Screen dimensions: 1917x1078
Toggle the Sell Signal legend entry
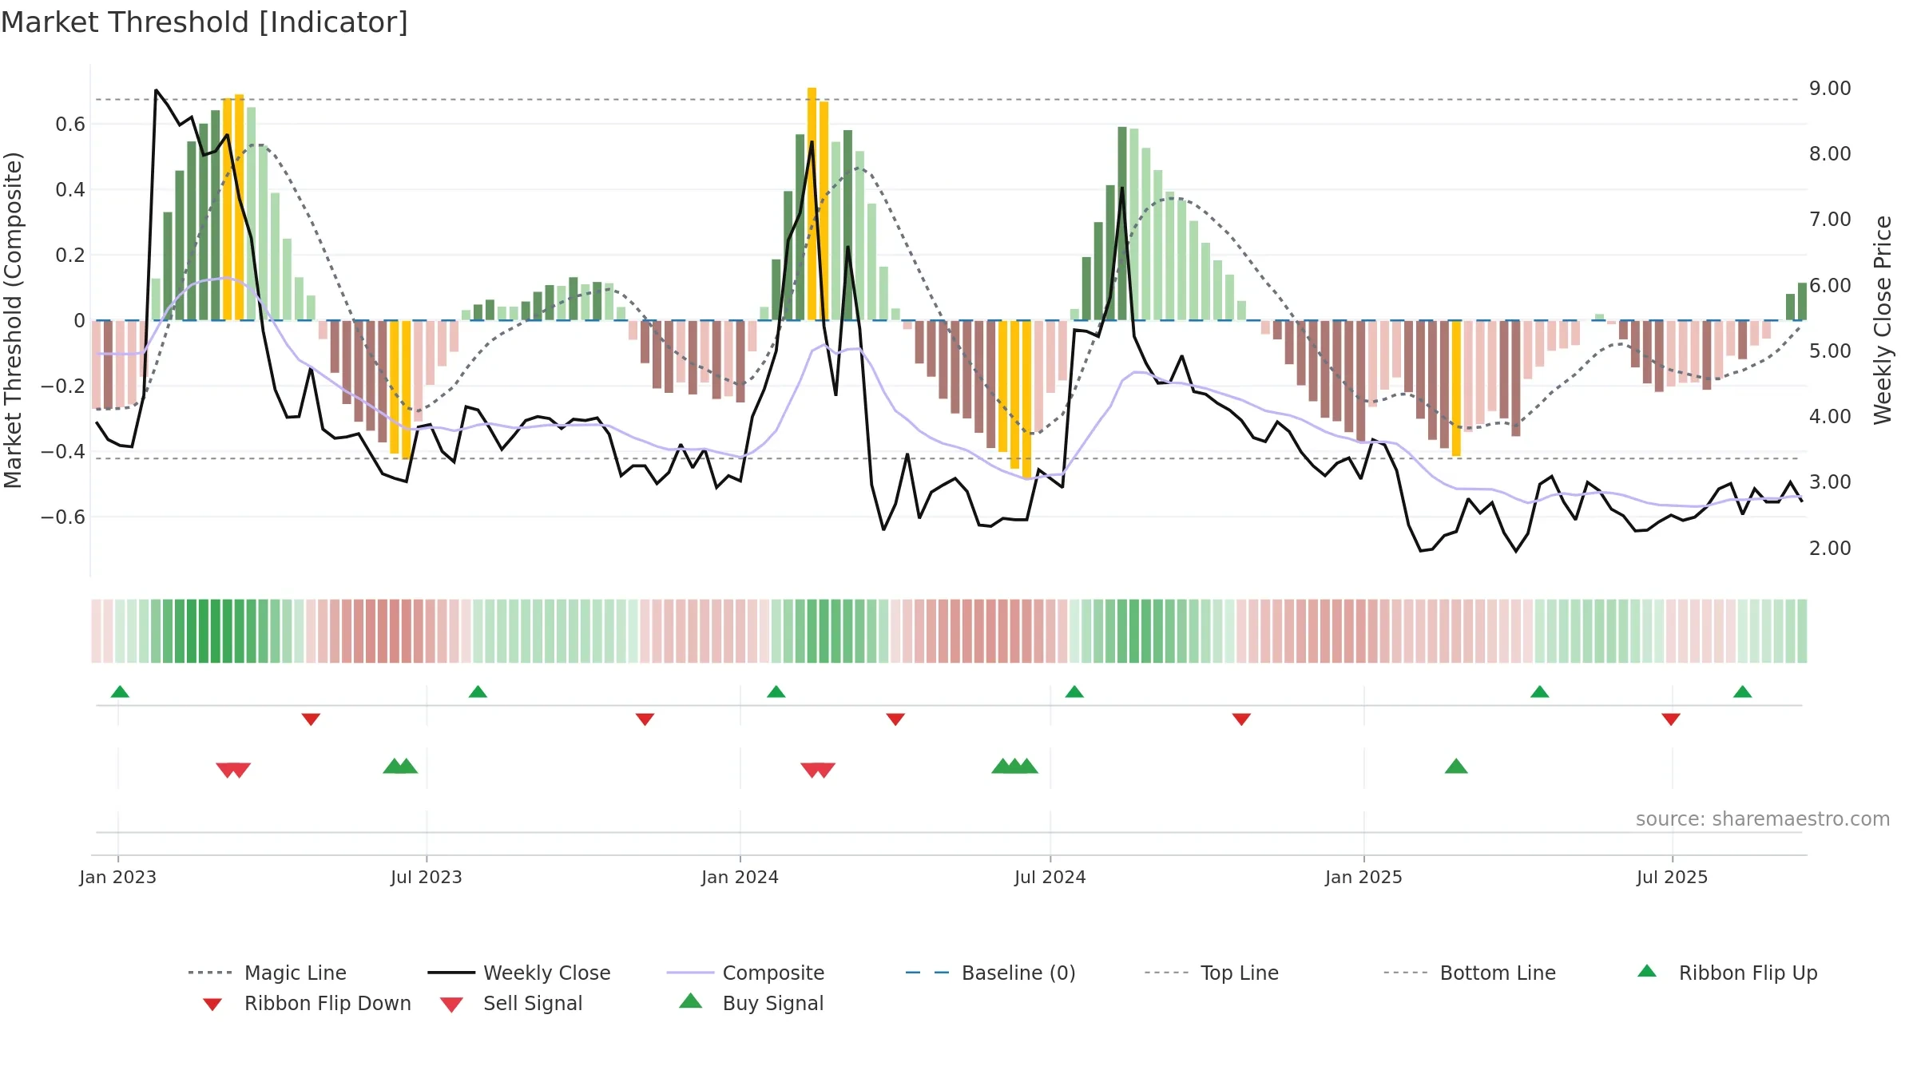[511, 1004]
